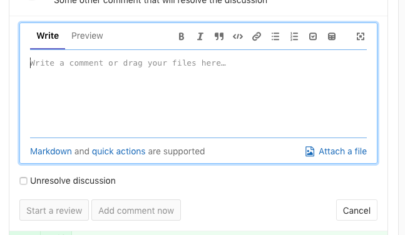Select the Write tab

click(x=48, y=36)
